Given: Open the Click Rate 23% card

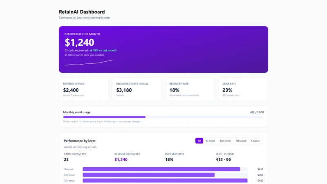Looking at the screenshot, I should [x=243, y=90].
